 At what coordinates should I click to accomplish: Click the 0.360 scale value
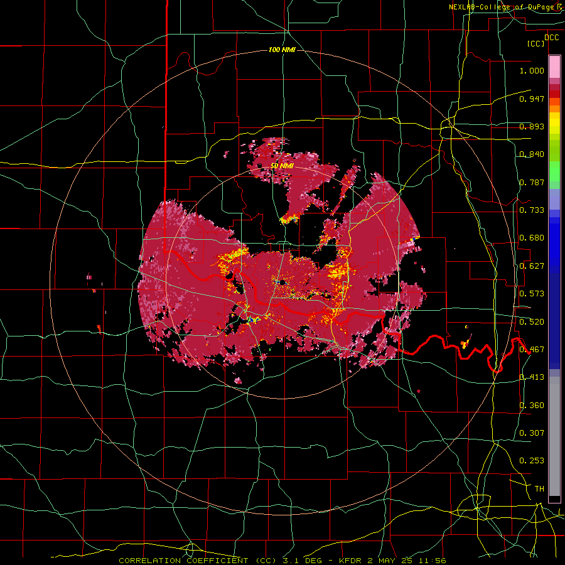pos(532,406)
